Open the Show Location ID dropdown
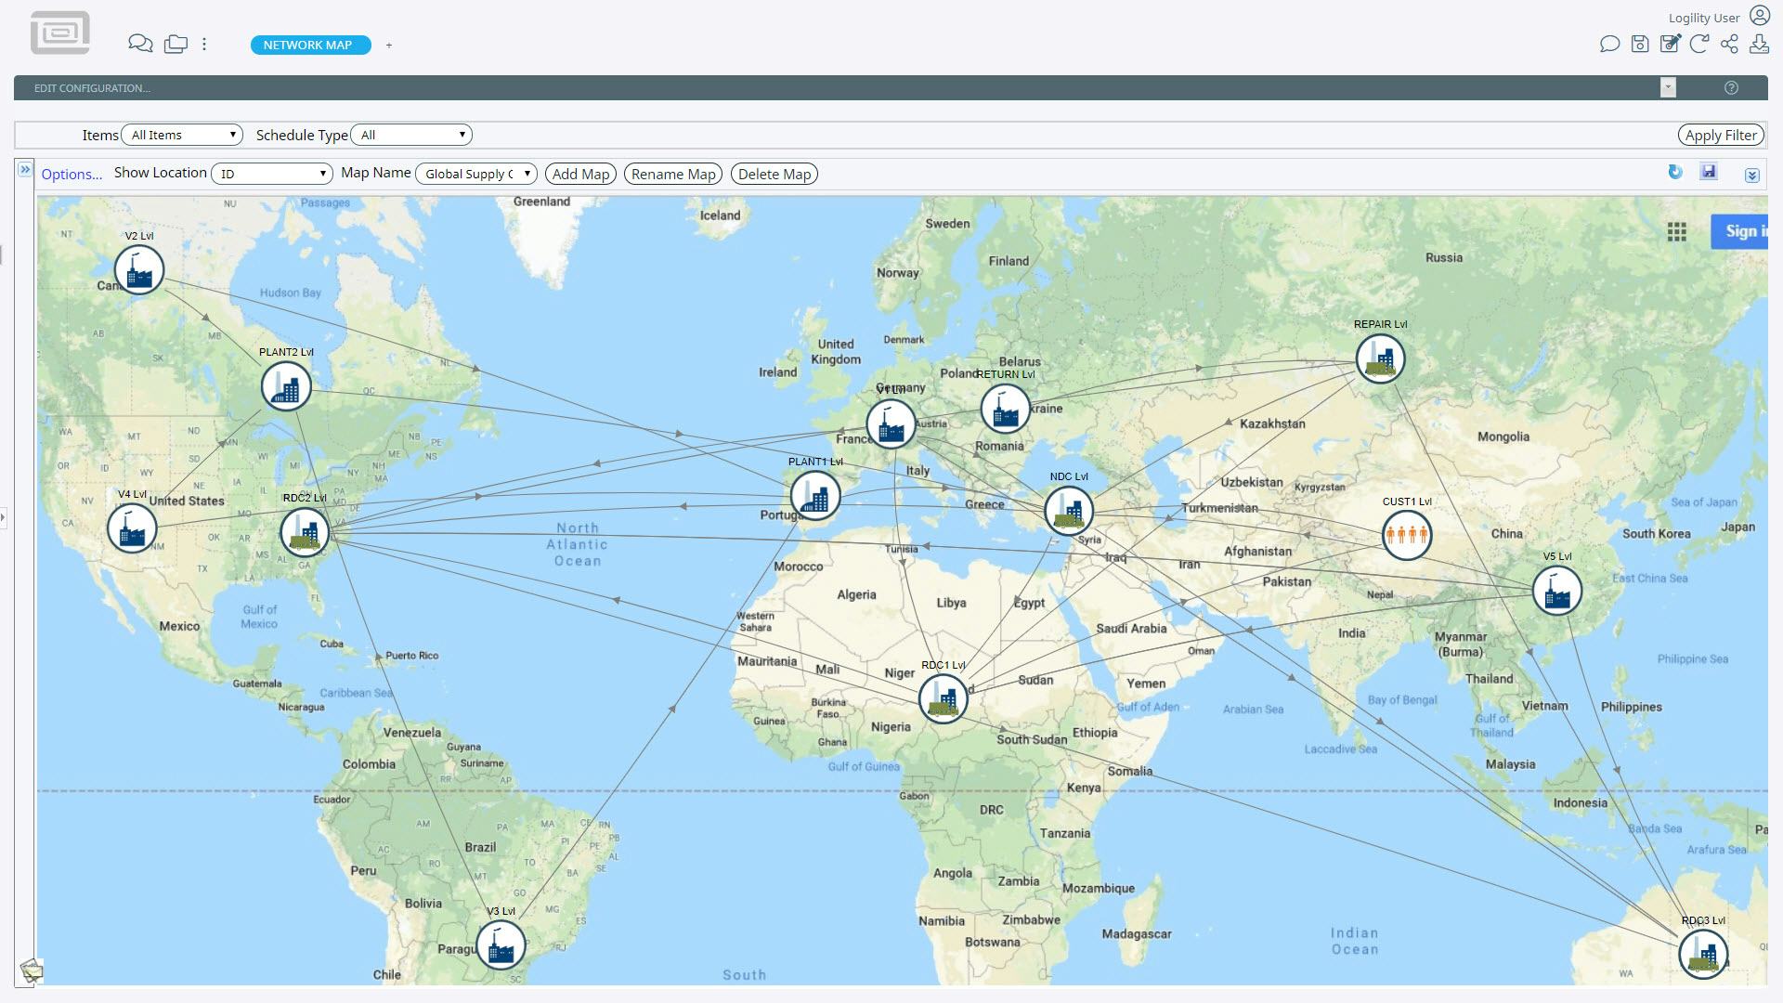 pyautogui.click(x=271, y=174)
